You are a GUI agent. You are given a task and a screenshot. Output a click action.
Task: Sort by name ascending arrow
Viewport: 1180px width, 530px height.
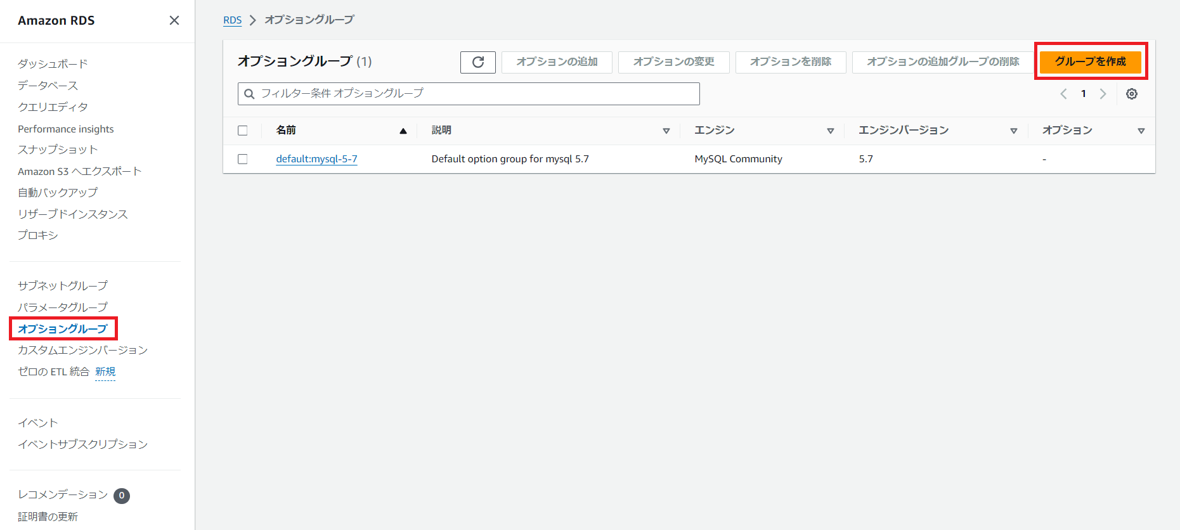tap(403, 131)
